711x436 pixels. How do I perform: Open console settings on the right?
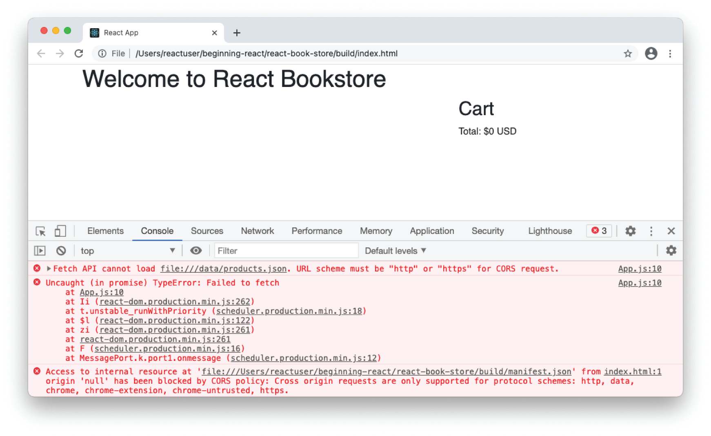click(x=671, y=250)
